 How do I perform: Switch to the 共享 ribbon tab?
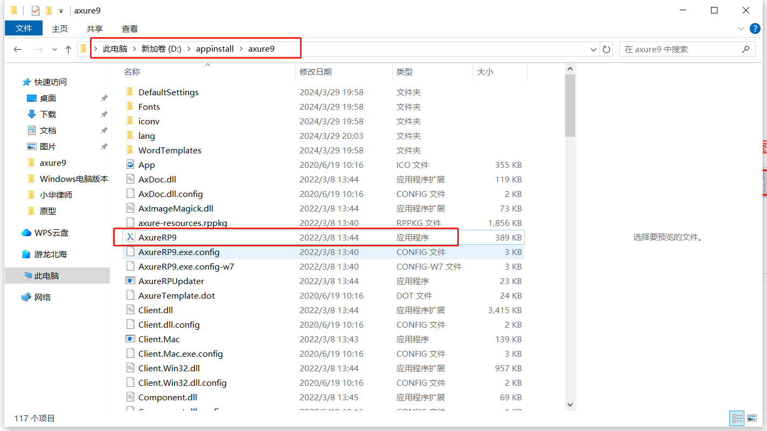[x=95, y=29]
